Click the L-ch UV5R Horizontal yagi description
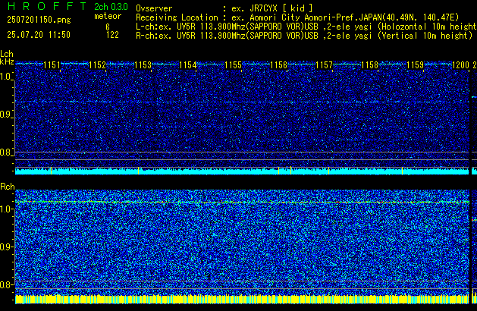 tap(306, 27)
